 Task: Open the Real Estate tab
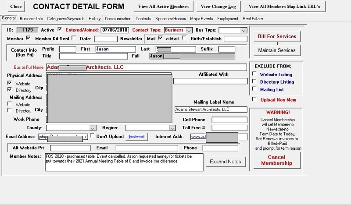(253, 18)
